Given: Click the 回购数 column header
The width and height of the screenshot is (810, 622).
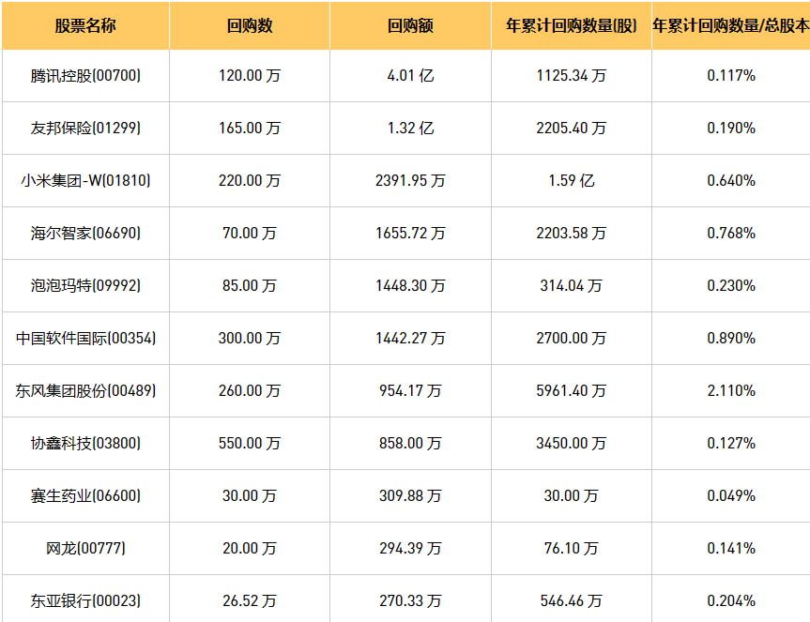Looking at the screenshot, I should [x=250, y=25].
